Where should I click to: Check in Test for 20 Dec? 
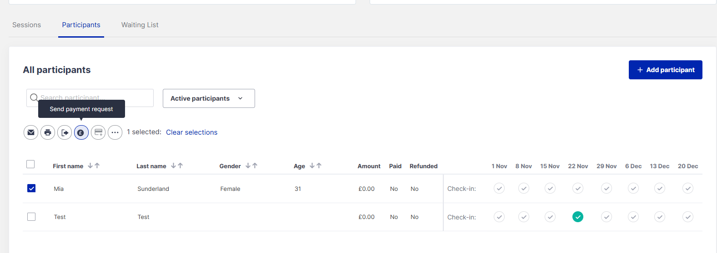(688, 217)
